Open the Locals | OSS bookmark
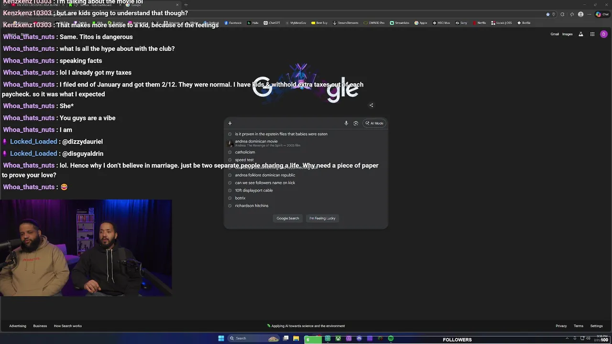Image resolution: width=612 pixels, height=344 pixels. [501, 23]
